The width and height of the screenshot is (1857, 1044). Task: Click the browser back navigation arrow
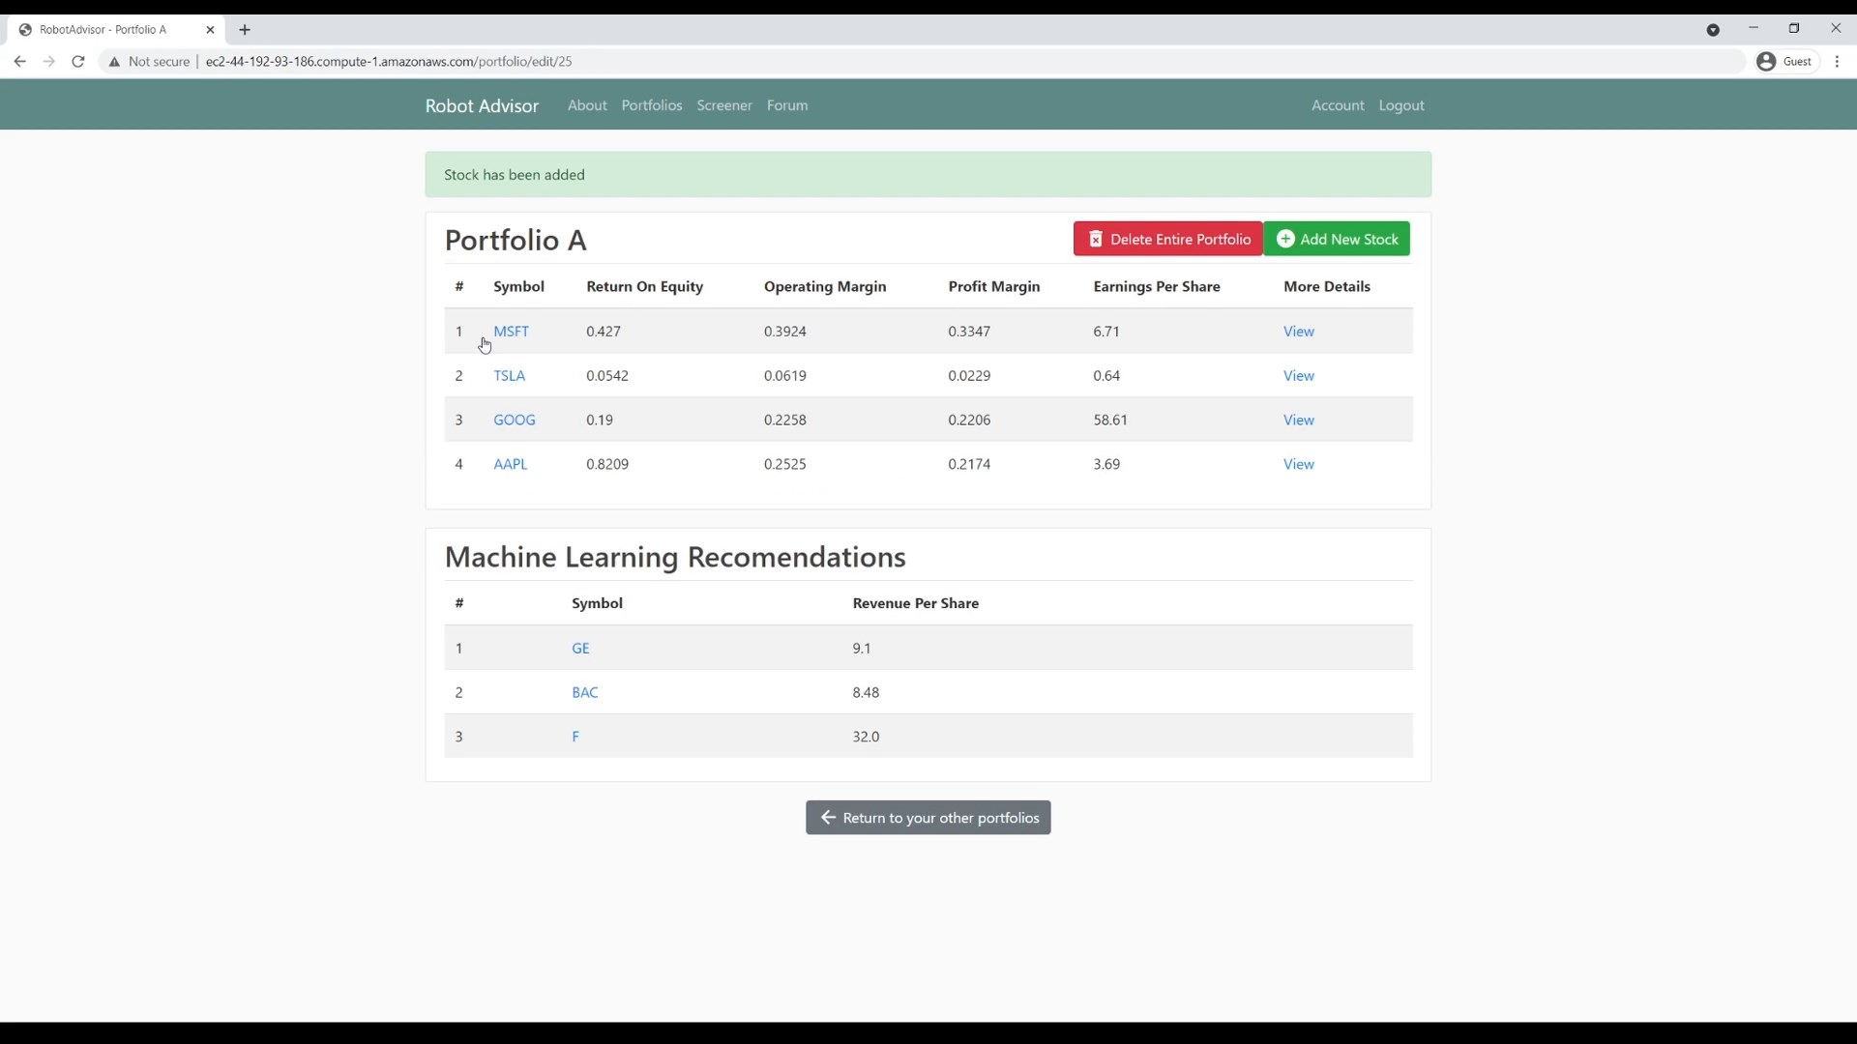tap(20, 61)
